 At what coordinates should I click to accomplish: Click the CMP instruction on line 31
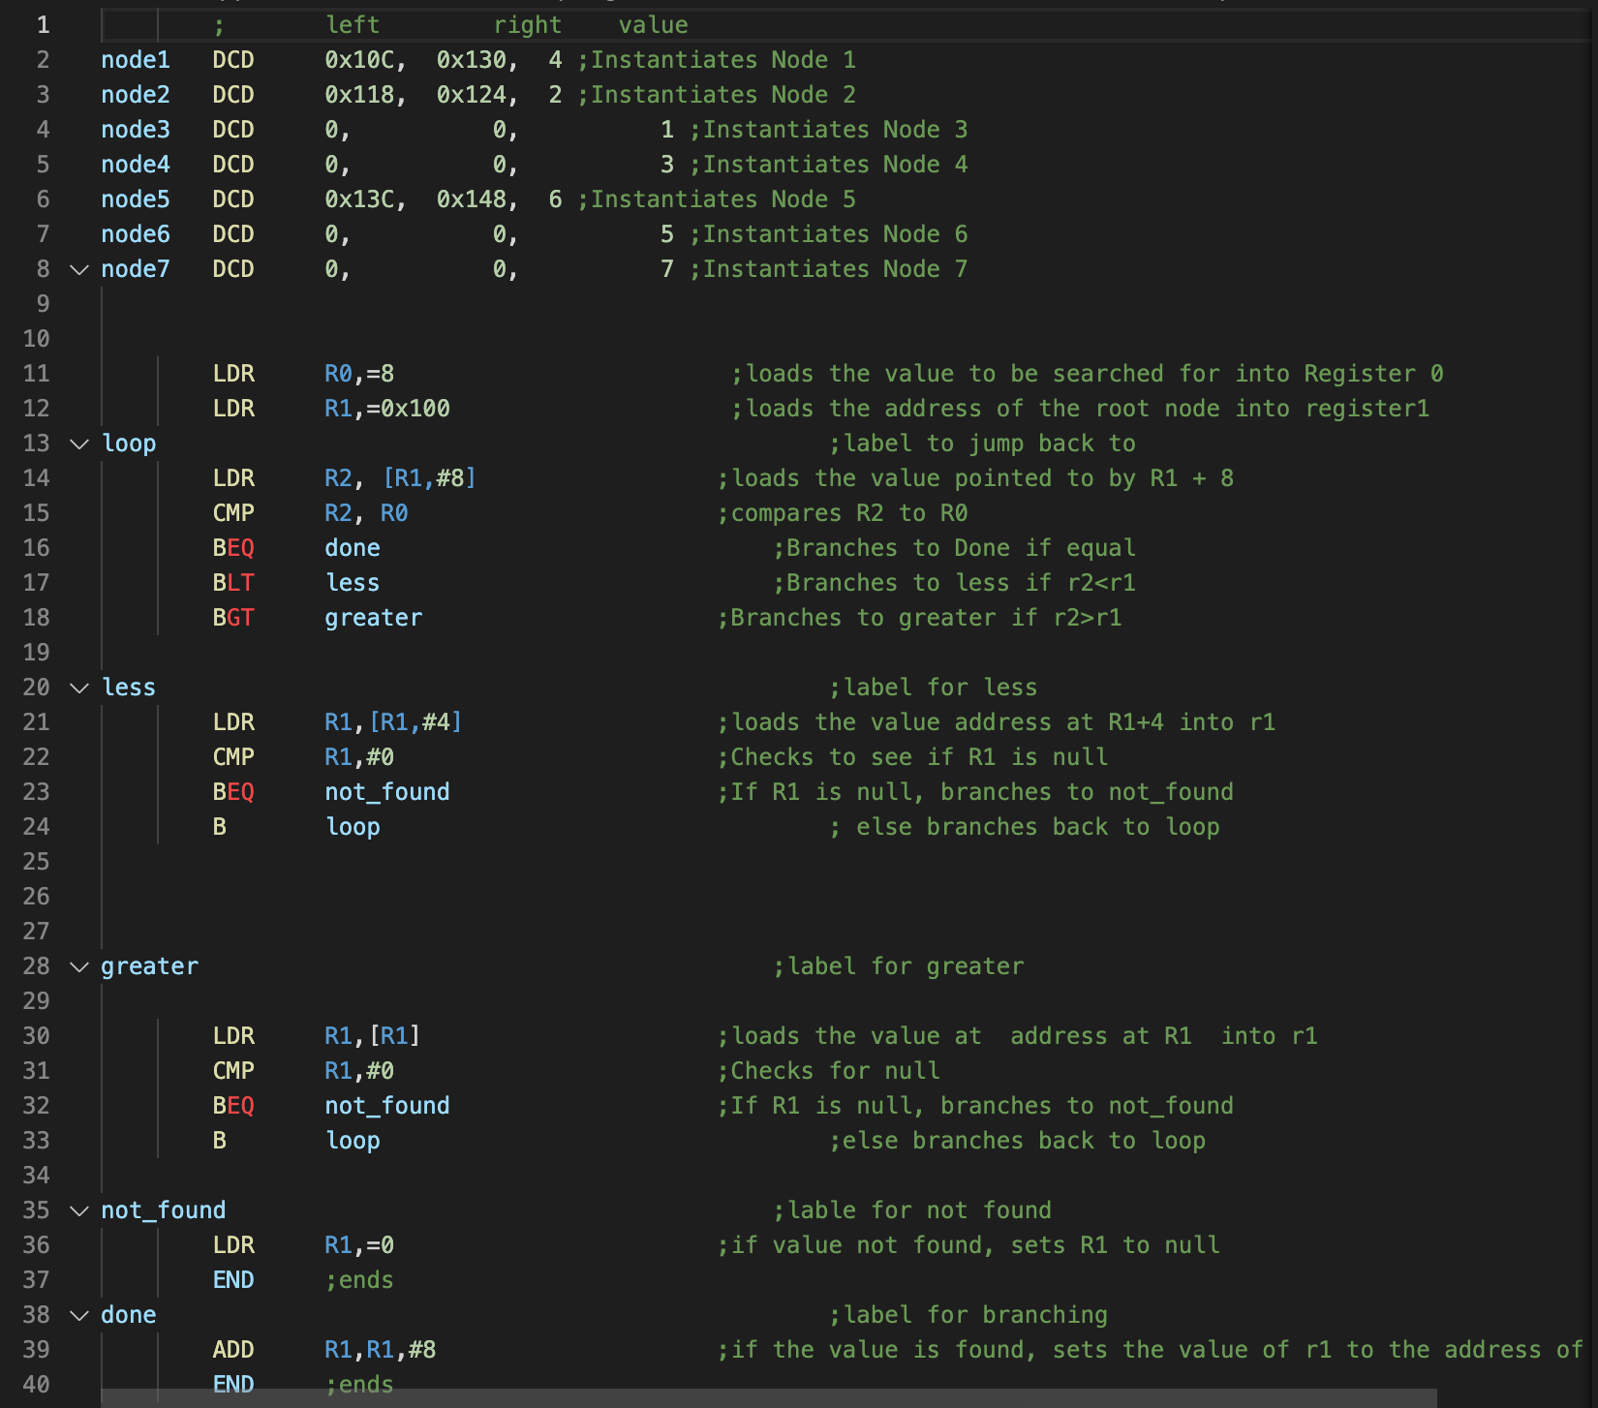[233, 1071]
